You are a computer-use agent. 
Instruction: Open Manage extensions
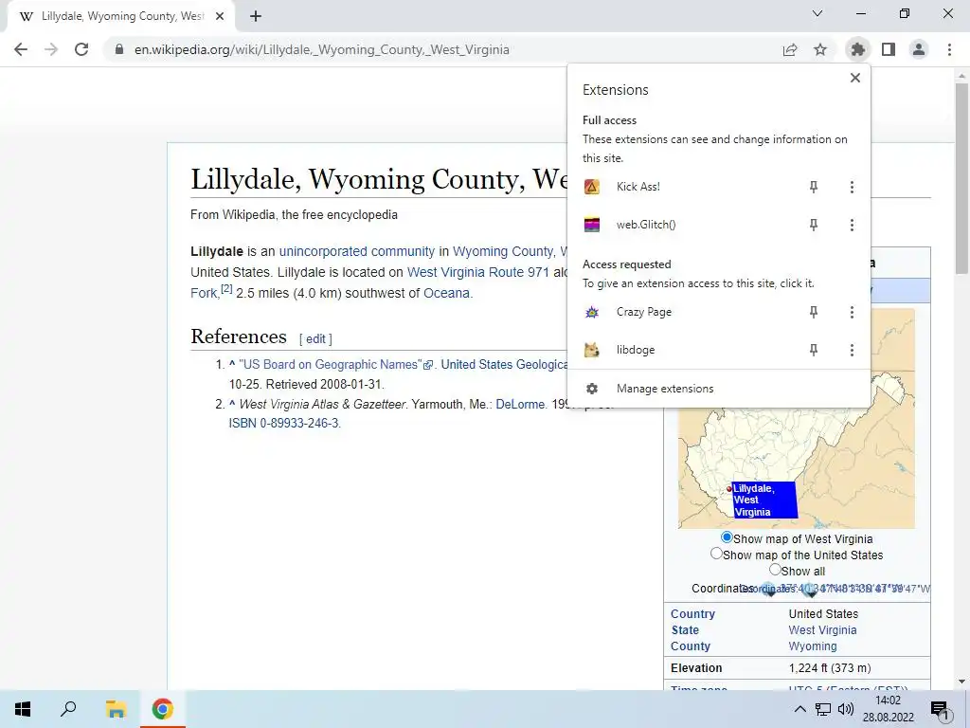[719, 389]
